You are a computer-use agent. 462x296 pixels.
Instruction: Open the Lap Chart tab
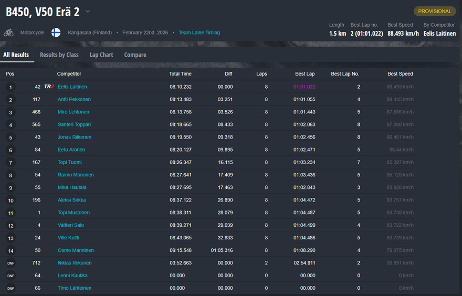[101, 55]
